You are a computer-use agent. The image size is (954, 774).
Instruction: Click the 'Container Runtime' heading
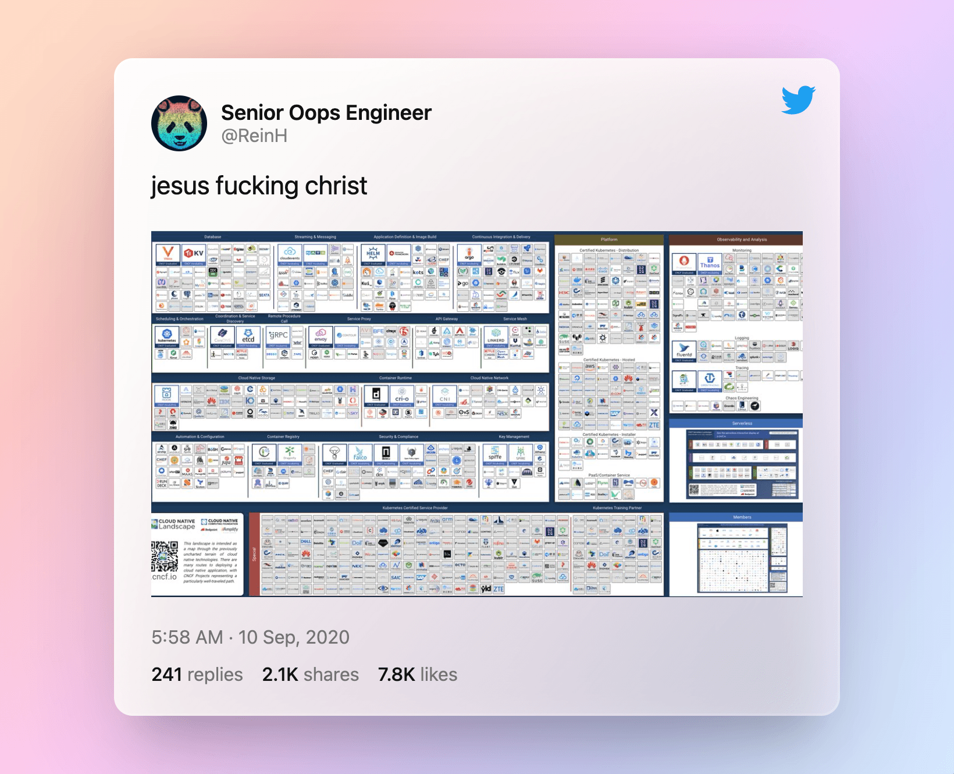[x=396, y=378]
